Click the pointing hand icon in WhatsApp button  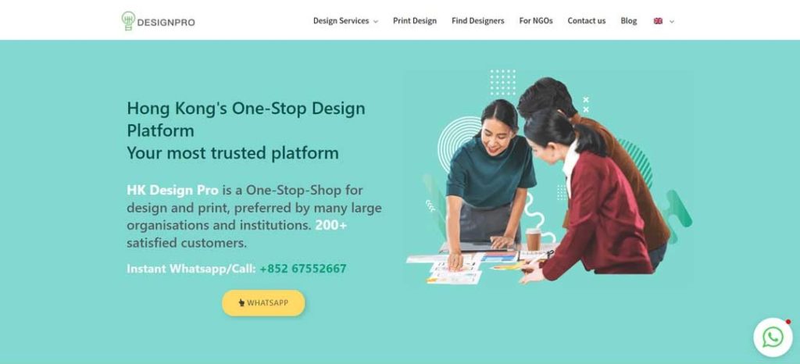[242, 303]
